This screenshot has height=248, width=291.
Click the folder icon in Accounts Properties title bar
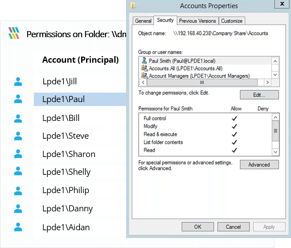[x=133, y=6]
